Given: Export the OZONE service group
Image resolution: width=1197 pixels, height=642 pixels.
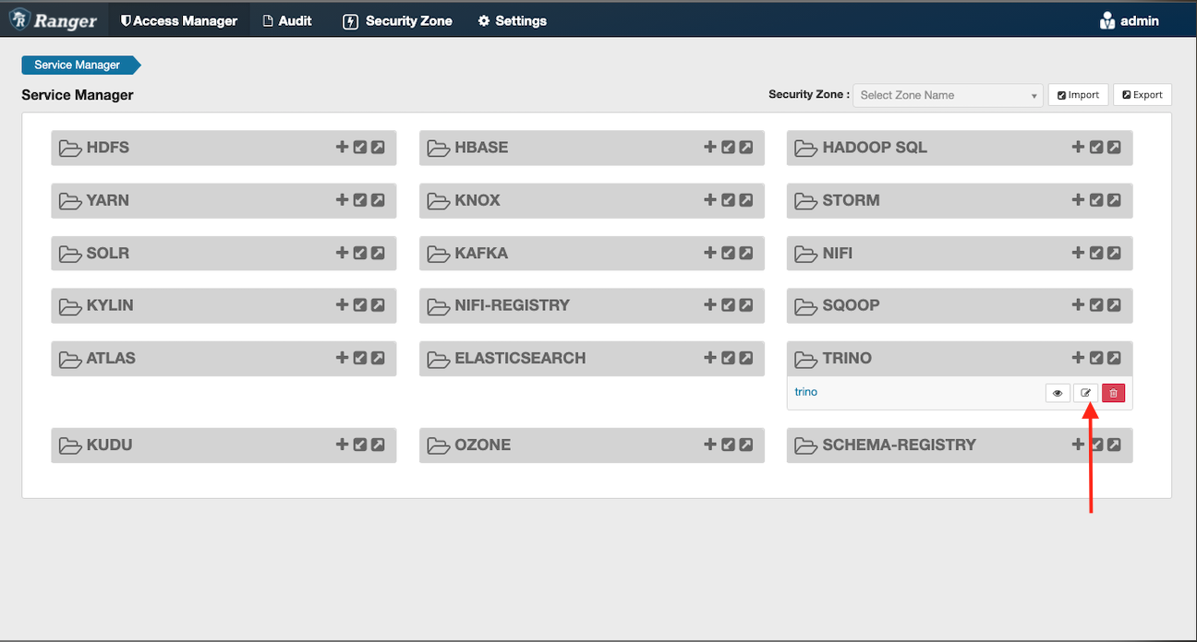Looking at the screenshot, I should point(746,445).
